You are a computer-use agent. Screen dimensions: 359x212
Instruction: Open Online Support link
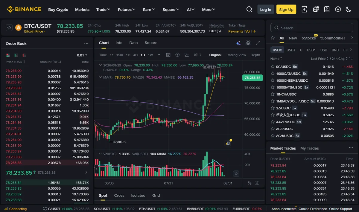click(x=341, y=209)
